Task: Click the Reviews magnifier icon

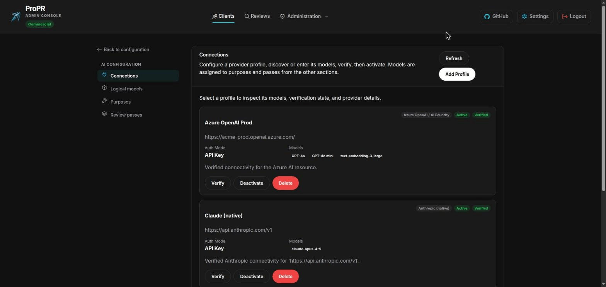Action: point(247,16)
